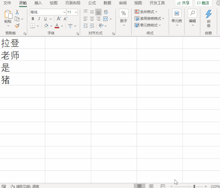Open the 文件 File tab
220x188 pixels.
[7, 3]
